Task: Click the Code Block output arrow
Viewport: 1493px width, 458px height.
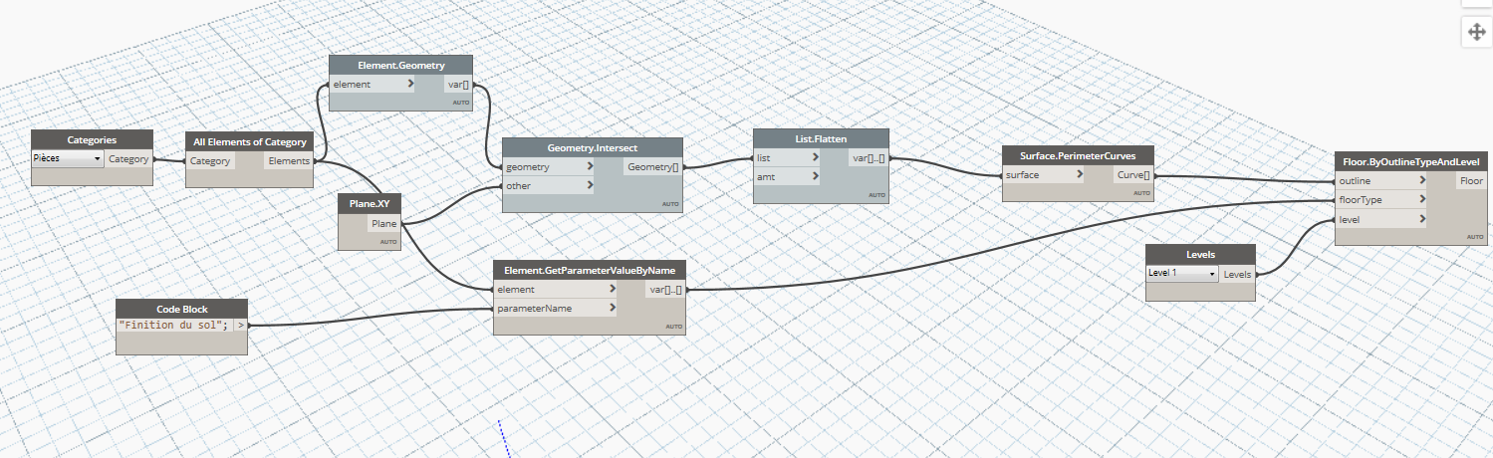Action: click(x=240, y=325)
